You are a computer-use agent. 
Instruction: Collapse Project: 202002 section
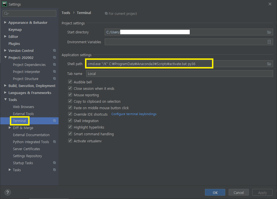5,57
